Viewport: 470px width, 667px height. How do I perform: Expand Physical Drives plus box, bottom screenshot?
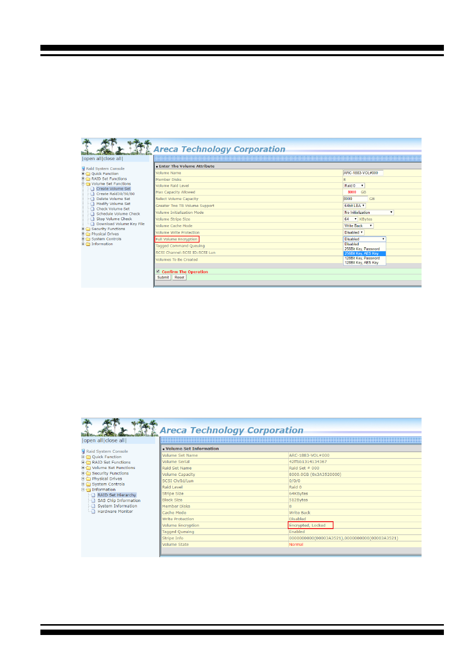(83, 479)
